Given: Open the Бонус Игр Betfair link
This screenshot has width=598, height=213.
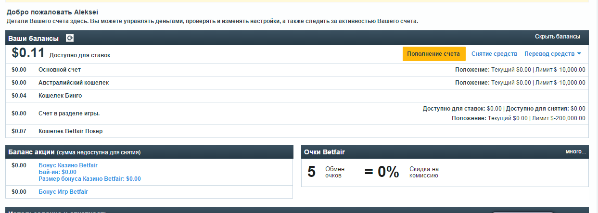Looking at the screenshot, I should (63, 192).
